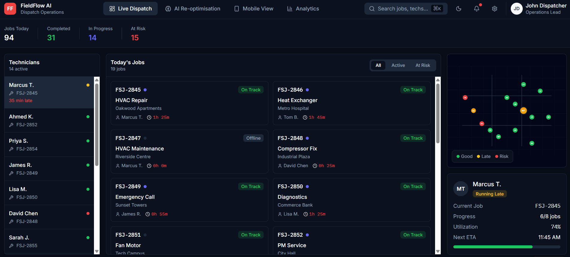Click the MT avatar in technician details

point(461,189)
